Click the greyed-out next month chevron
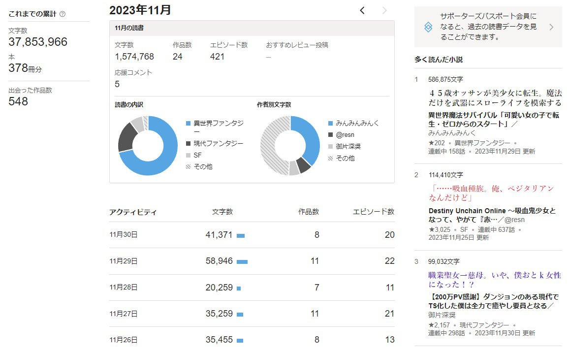The width and height of the screenshot is (569, 353). click(x=384, y=10)
